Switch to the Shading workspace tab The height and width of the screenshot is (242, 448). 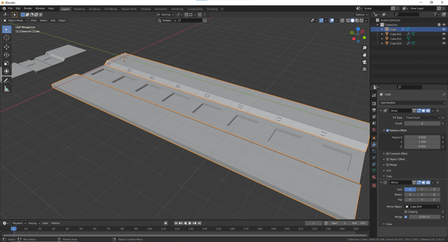point(146,9)
